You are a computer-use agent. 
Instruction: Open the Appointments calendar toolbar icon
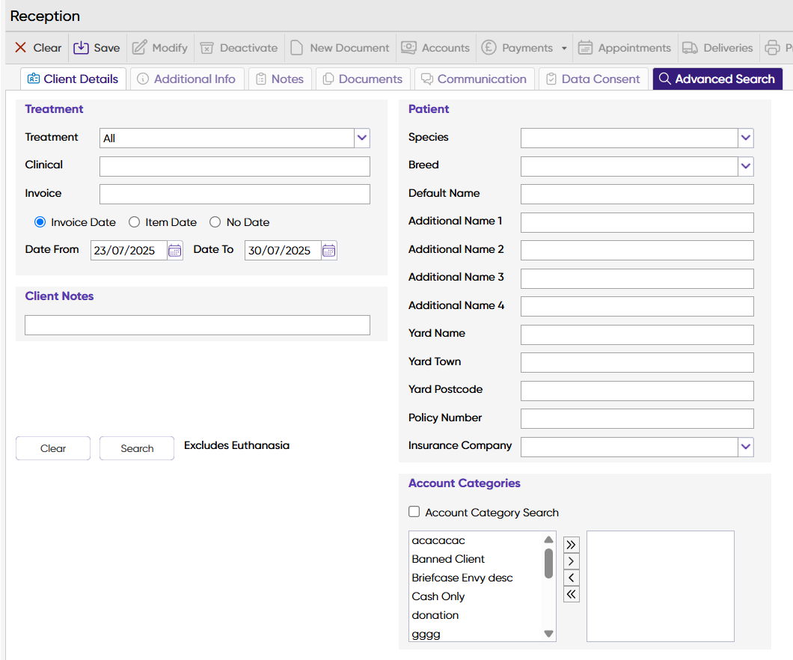click(586, 48)
